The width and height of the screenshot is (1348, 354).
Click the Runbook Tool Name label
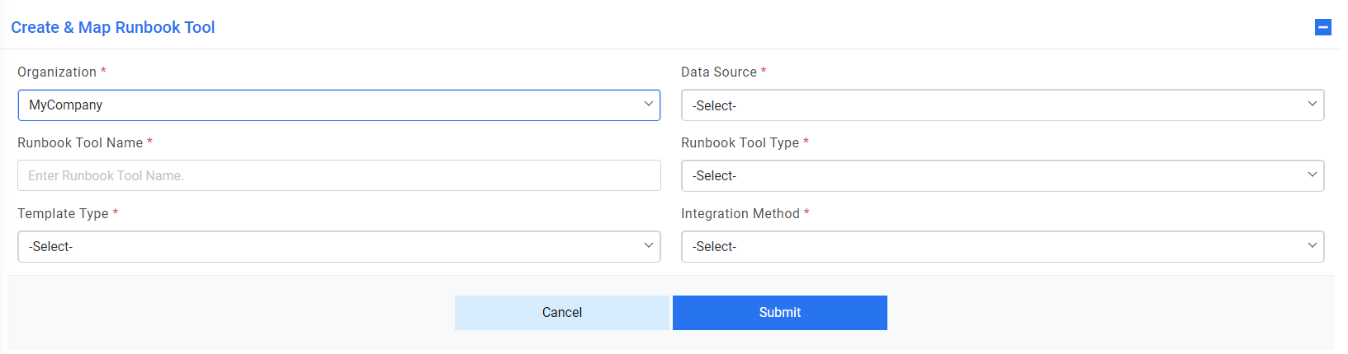80,142
